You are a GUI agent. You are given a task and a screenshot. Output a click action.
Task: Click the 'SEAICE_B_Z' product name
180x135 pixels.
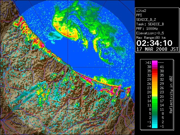click(x=146, y=20)
